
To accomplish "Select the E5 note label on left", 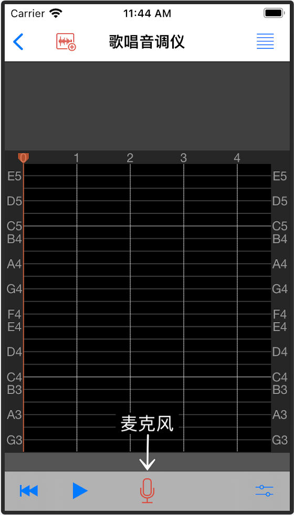I will [x=15, y=176].
